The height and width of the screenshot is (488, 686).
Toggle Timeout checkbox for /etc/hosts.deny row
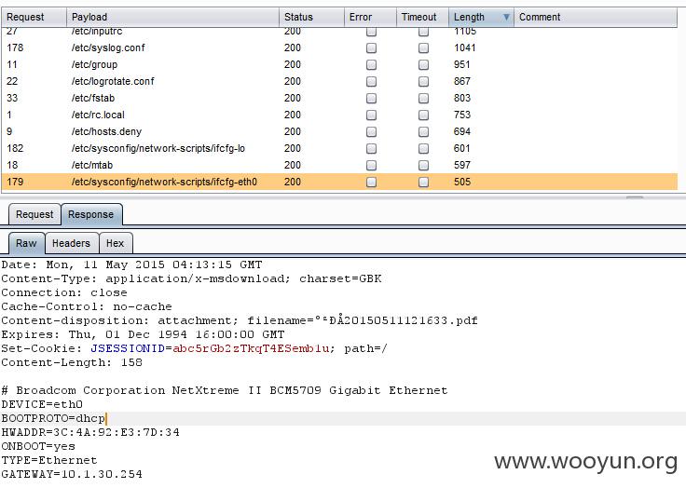[x=423, y=131]
